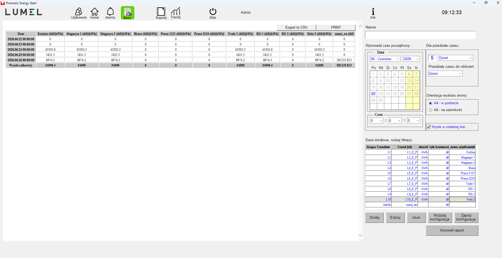Click the Kuźnia (dif)[kWh] column header
Image resolution: width=502 pixels, height=258 pixels.
[50, 34]
